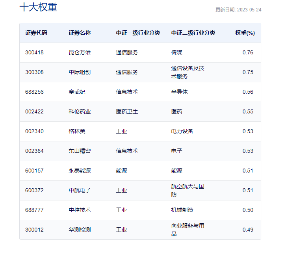Image resolution: width=284 pixels, height=256 pixels.
Task: Select security code 688256
Action: [34, 92]
